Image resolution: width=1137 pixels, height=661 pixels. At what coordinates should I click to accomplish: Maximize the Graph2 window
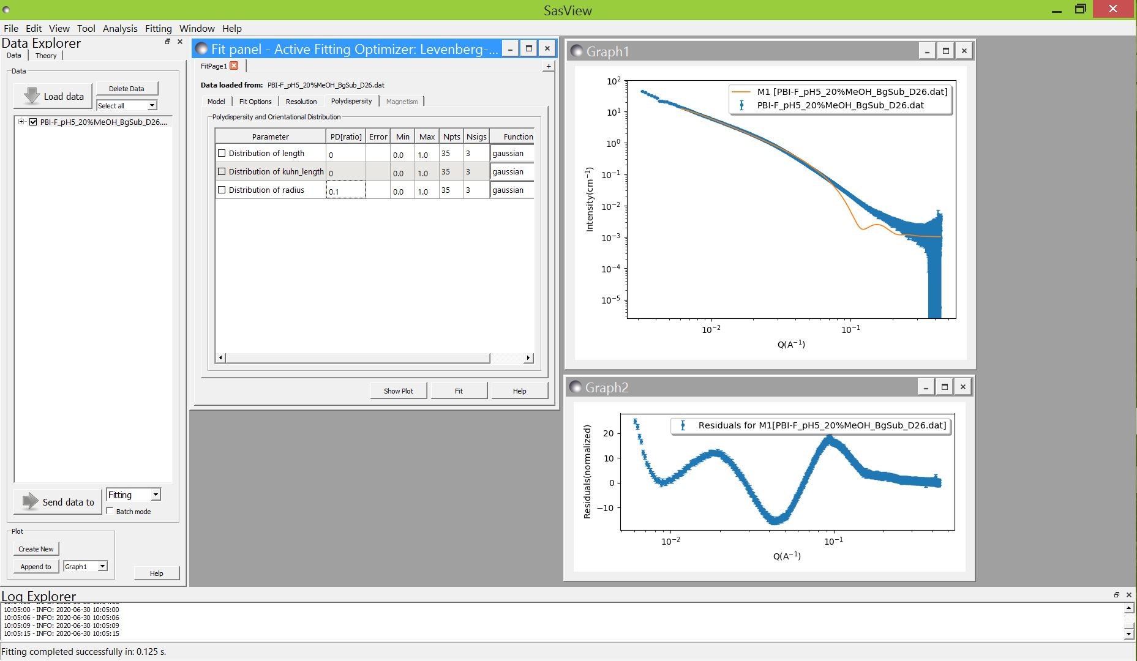point(944,387)
